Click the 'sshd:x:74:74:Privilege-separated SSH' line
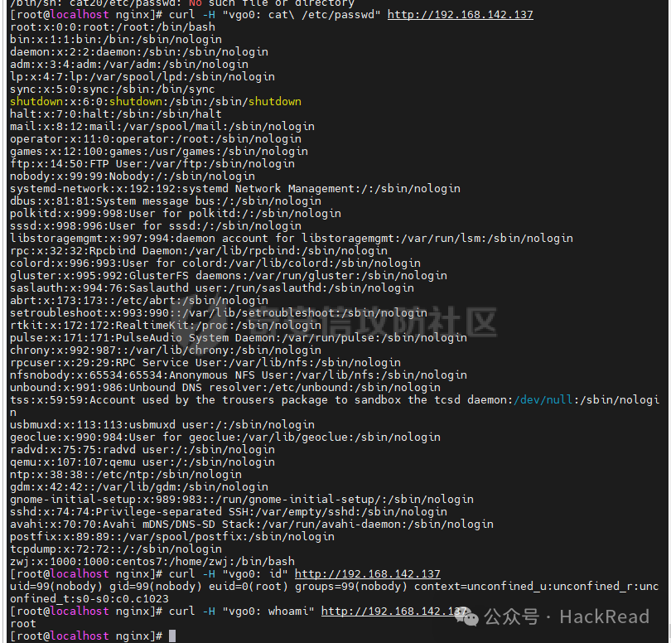Viewport: 671px width, 643px height. coord(229,511)
